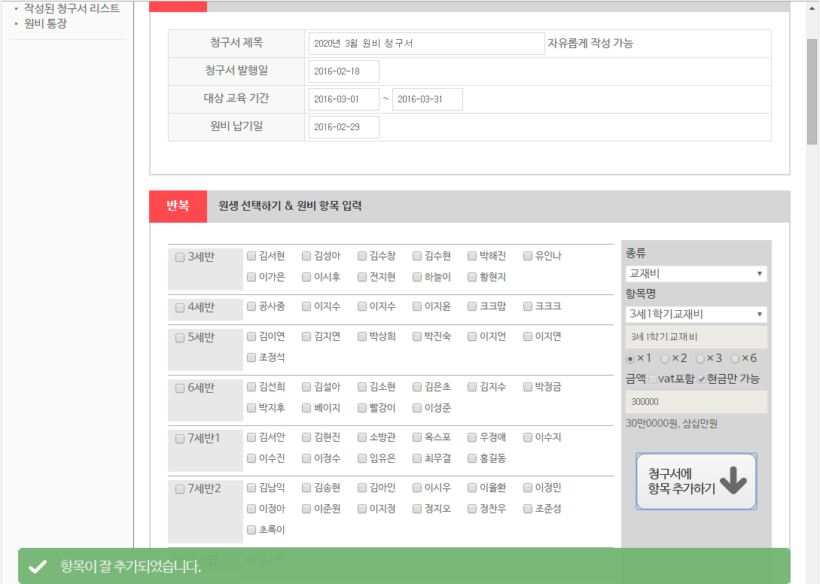The height and width of the screenshot is (584, 820).
Task: Open the 종류 dropdown showing 교재비
Action: 696,274
